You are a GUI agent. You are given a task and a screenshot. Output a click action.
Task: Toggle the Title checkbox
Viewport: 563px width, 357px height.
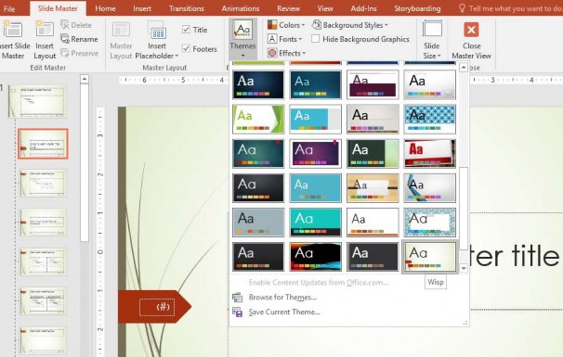(x=186, y=30)
